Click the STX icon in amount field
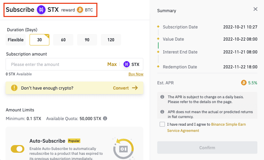Image resolution: width=264 pixels, height=160 pixels. (x=127, y=64)
